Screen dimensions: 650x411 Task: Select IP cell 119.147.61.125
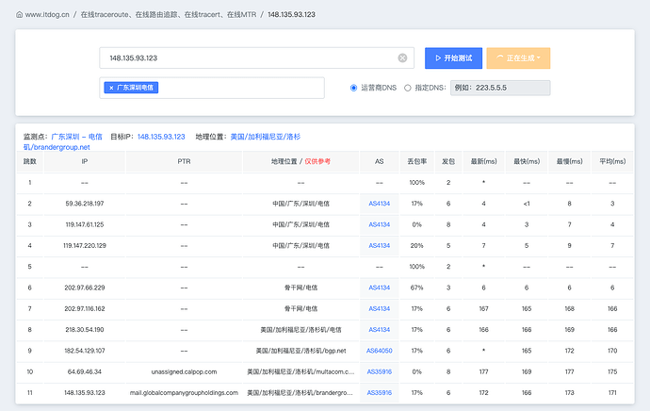pos(85,224)
